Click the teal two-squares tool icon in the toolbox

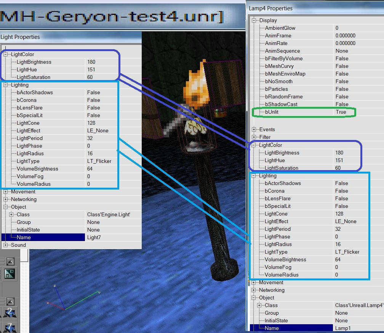tap(10, 274)
